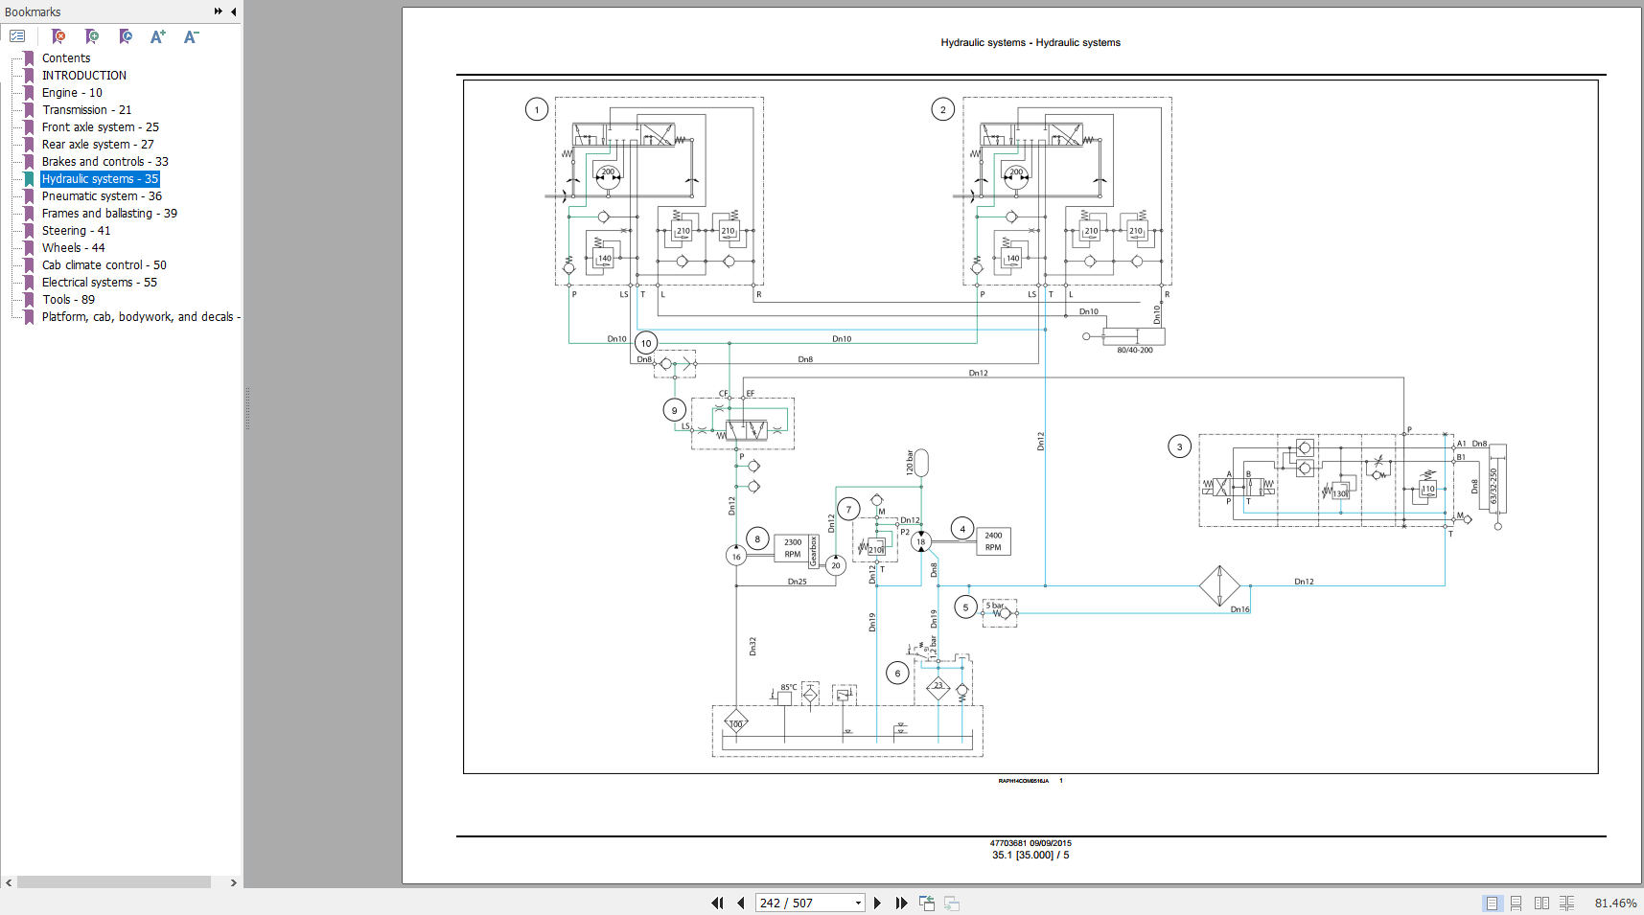Decrease bookmark font size with A-
The width and height of the screenshot is (1644, 915).
[191, 36]
